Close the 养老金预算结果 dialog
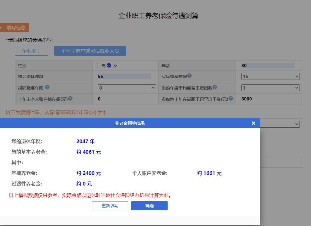This screenshot has width=311, height=226. tap(254, 123)
